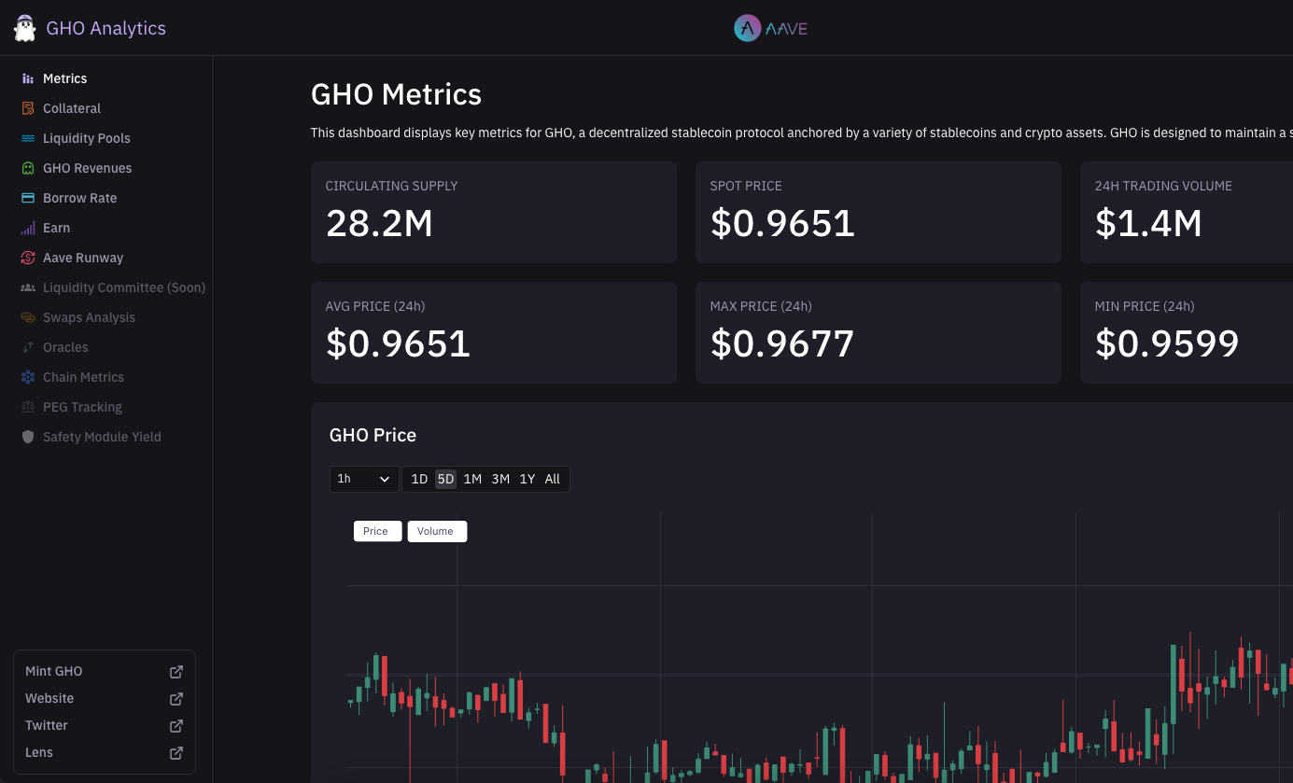Click the Collateral sidebar icon
This screenshot has width=1293, height=783.
click(28, 109)
